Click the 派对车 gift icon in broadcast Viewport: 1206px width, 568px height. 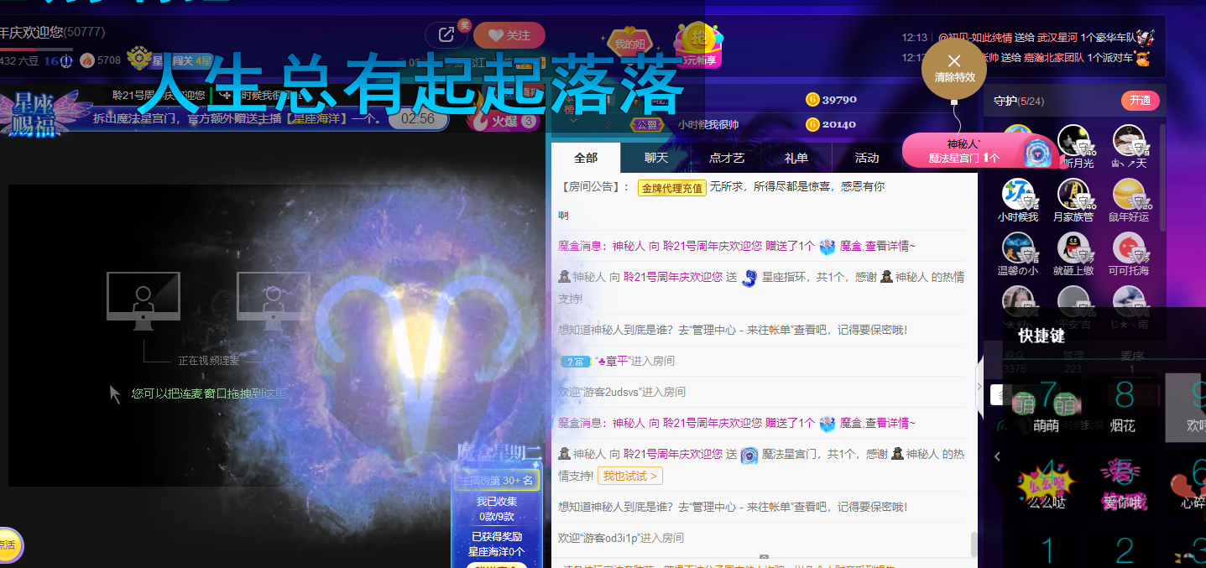click(1141, 58)
